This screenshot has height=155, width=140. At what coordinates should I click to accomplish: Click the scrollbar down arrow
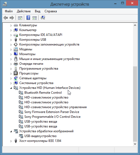[135, 144]
